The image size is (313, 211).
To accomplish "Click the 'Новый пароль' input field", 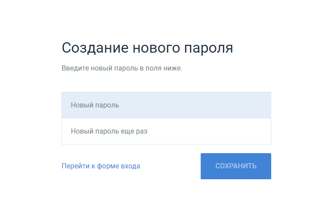I will coord(166,105).
